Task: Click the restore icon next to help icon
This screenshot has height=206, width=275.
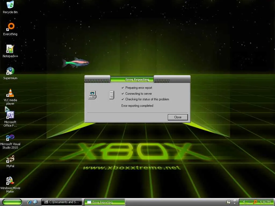Action: coord(235,200)
